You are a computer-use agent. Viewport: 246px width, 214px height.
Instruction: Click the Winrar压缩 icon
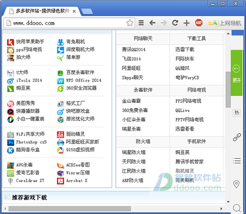[x=60, y=173]
